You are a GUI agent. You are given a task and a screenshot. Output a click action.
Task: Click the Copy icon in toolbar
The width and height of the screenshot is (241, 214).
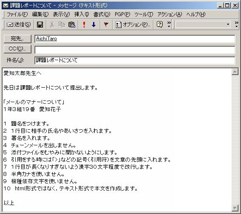[x=62, y=25]
